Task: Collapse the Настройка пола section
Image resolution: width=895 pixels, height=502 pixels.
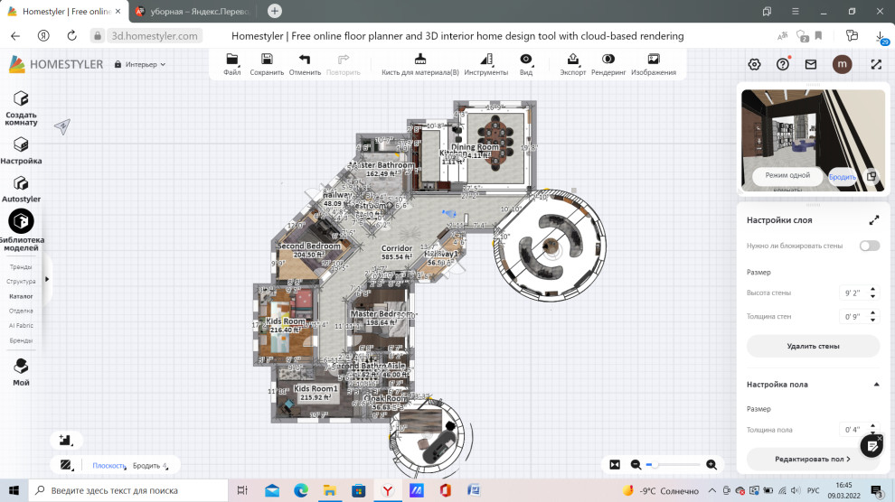Action: click(x=875, y=385)
